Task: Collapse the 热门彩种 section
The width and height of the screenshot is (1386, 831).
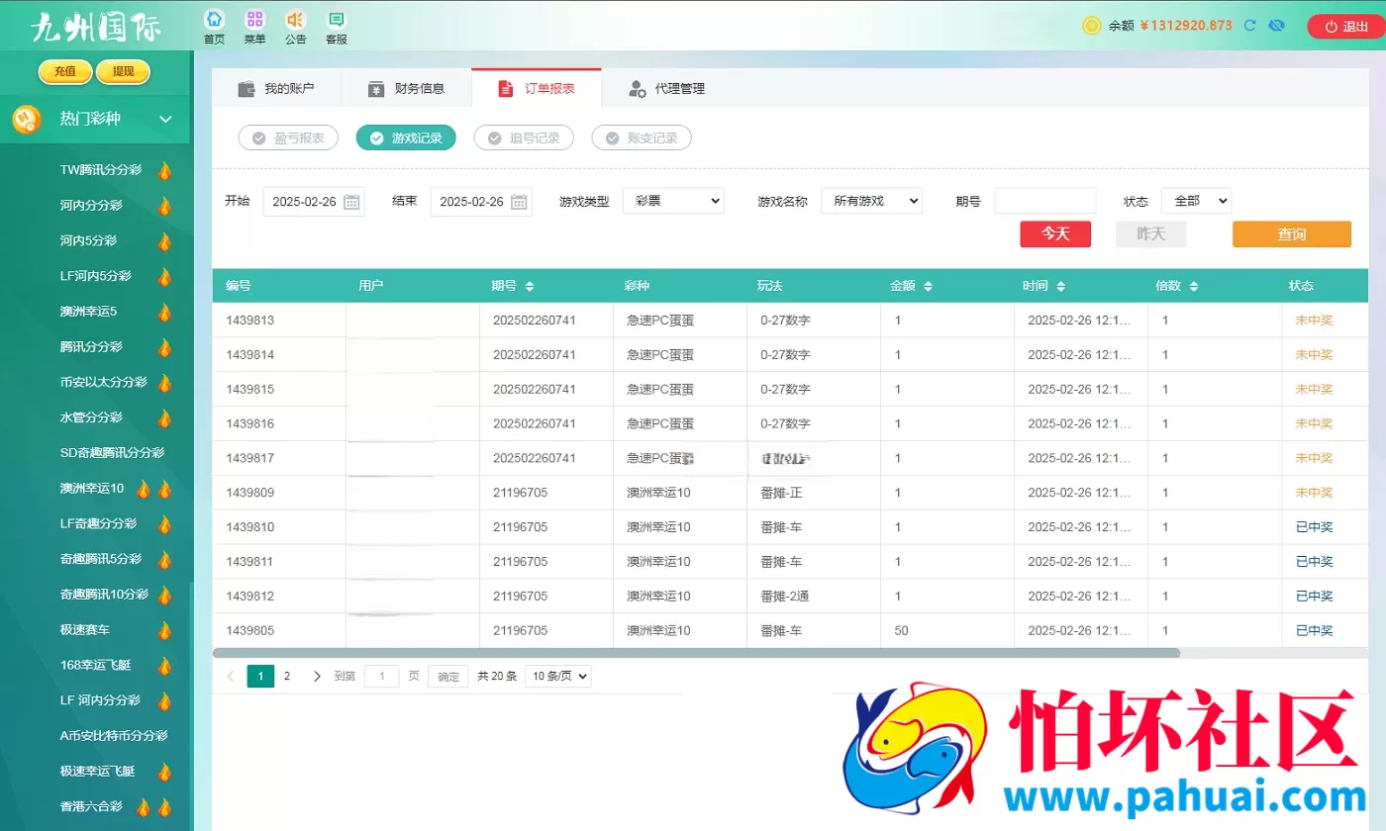Action: (x=166, y=120)
